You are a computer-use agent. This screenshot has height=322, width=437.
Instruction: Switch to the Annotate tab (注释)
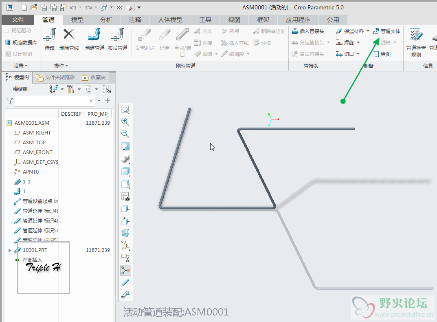pyautogui.click(x=135, y=20)
